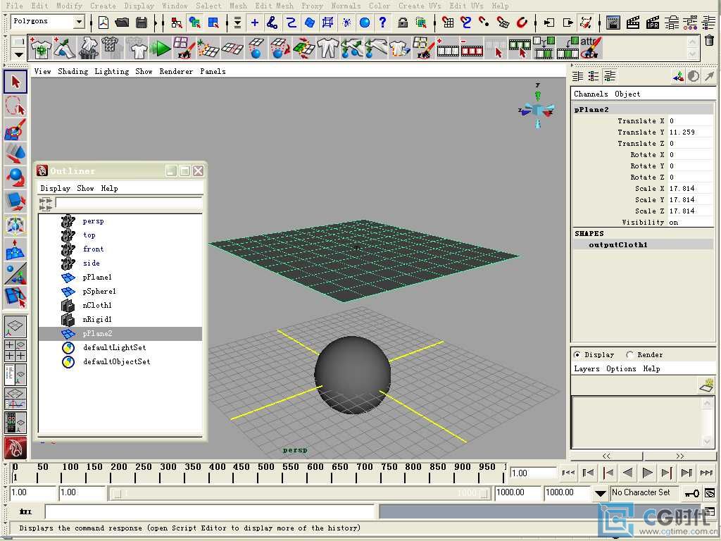Click the shelf trash can icon

coord(710,41)
